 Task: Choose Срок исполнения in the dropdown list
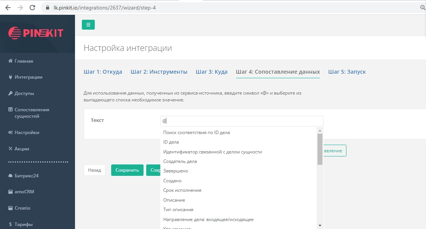pos(182,190)
